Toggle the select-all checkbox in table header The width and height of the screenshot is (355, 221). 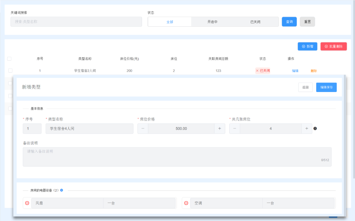[x=9, y=59]
